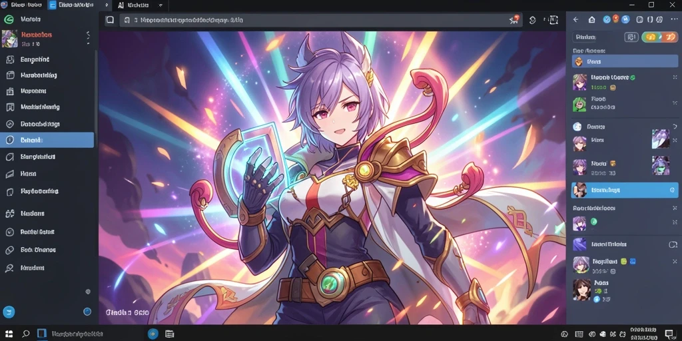Click the pill-shaped link icon in left sidebar
Screen dimensions: 682x341
click(x=9, y=250)
